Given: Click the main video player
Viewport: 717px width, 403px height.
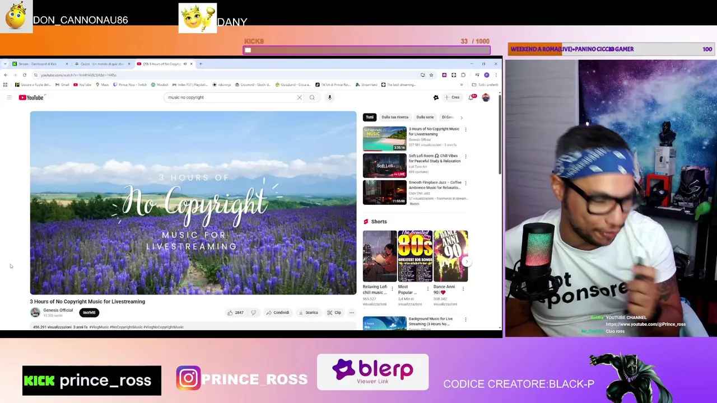Looking at the screenshot, I should [193, 203].
